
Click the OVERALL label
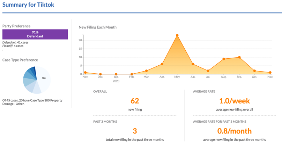(100, 92)
